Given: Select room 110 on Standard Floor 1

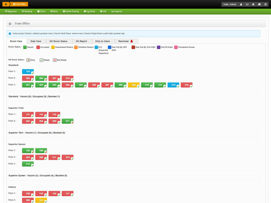Looking at the screenshot, I should (28, 71).
